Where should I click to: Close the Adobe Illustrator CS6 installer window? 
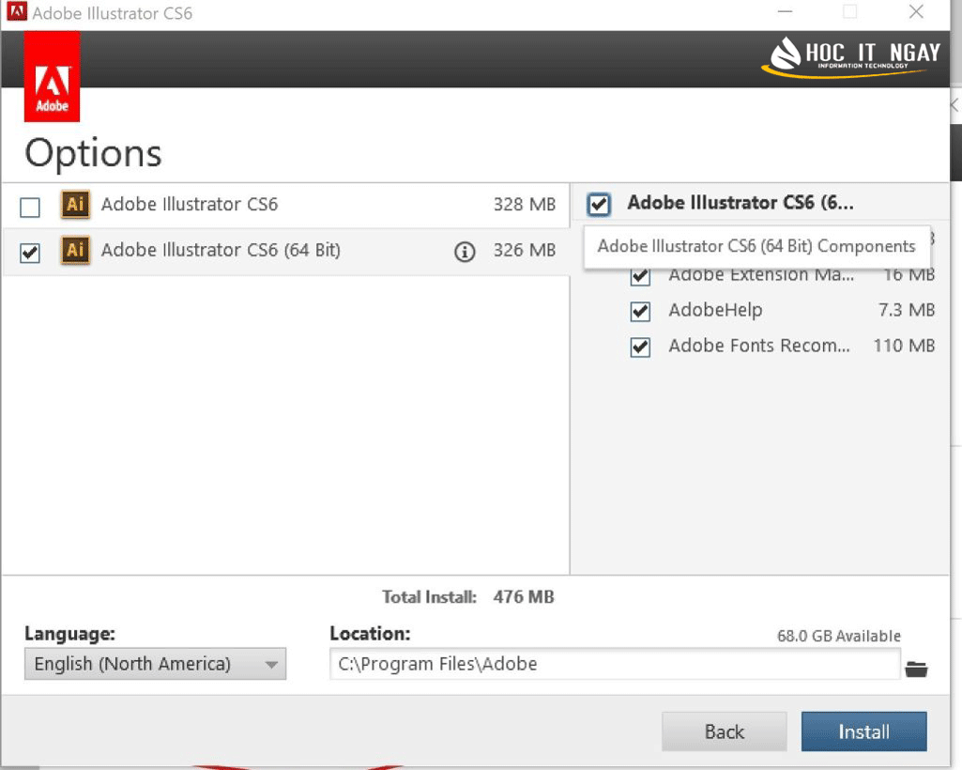916,11
